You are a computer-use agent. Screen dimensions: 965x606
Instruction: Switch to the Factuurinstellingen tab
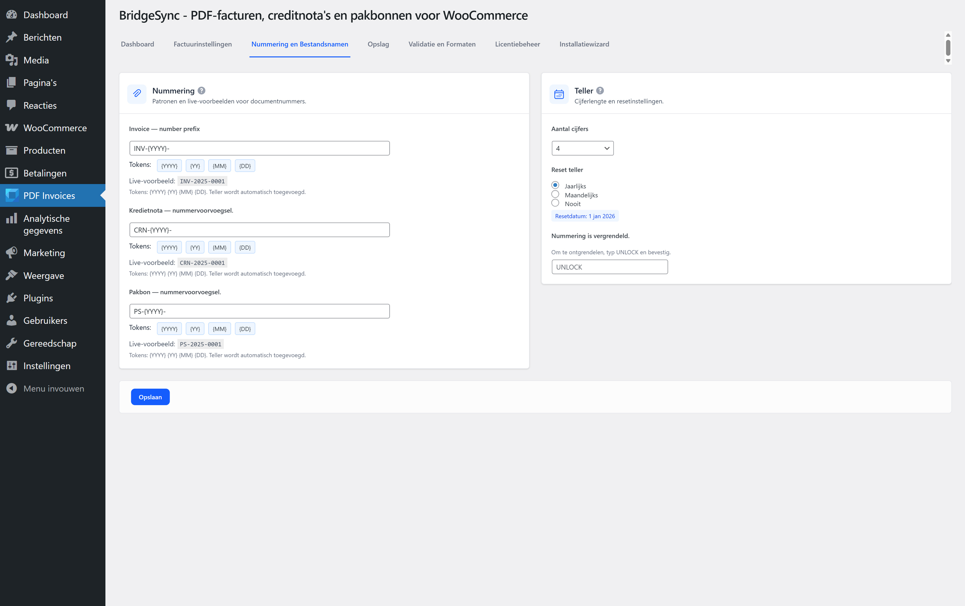click(202, 44)
